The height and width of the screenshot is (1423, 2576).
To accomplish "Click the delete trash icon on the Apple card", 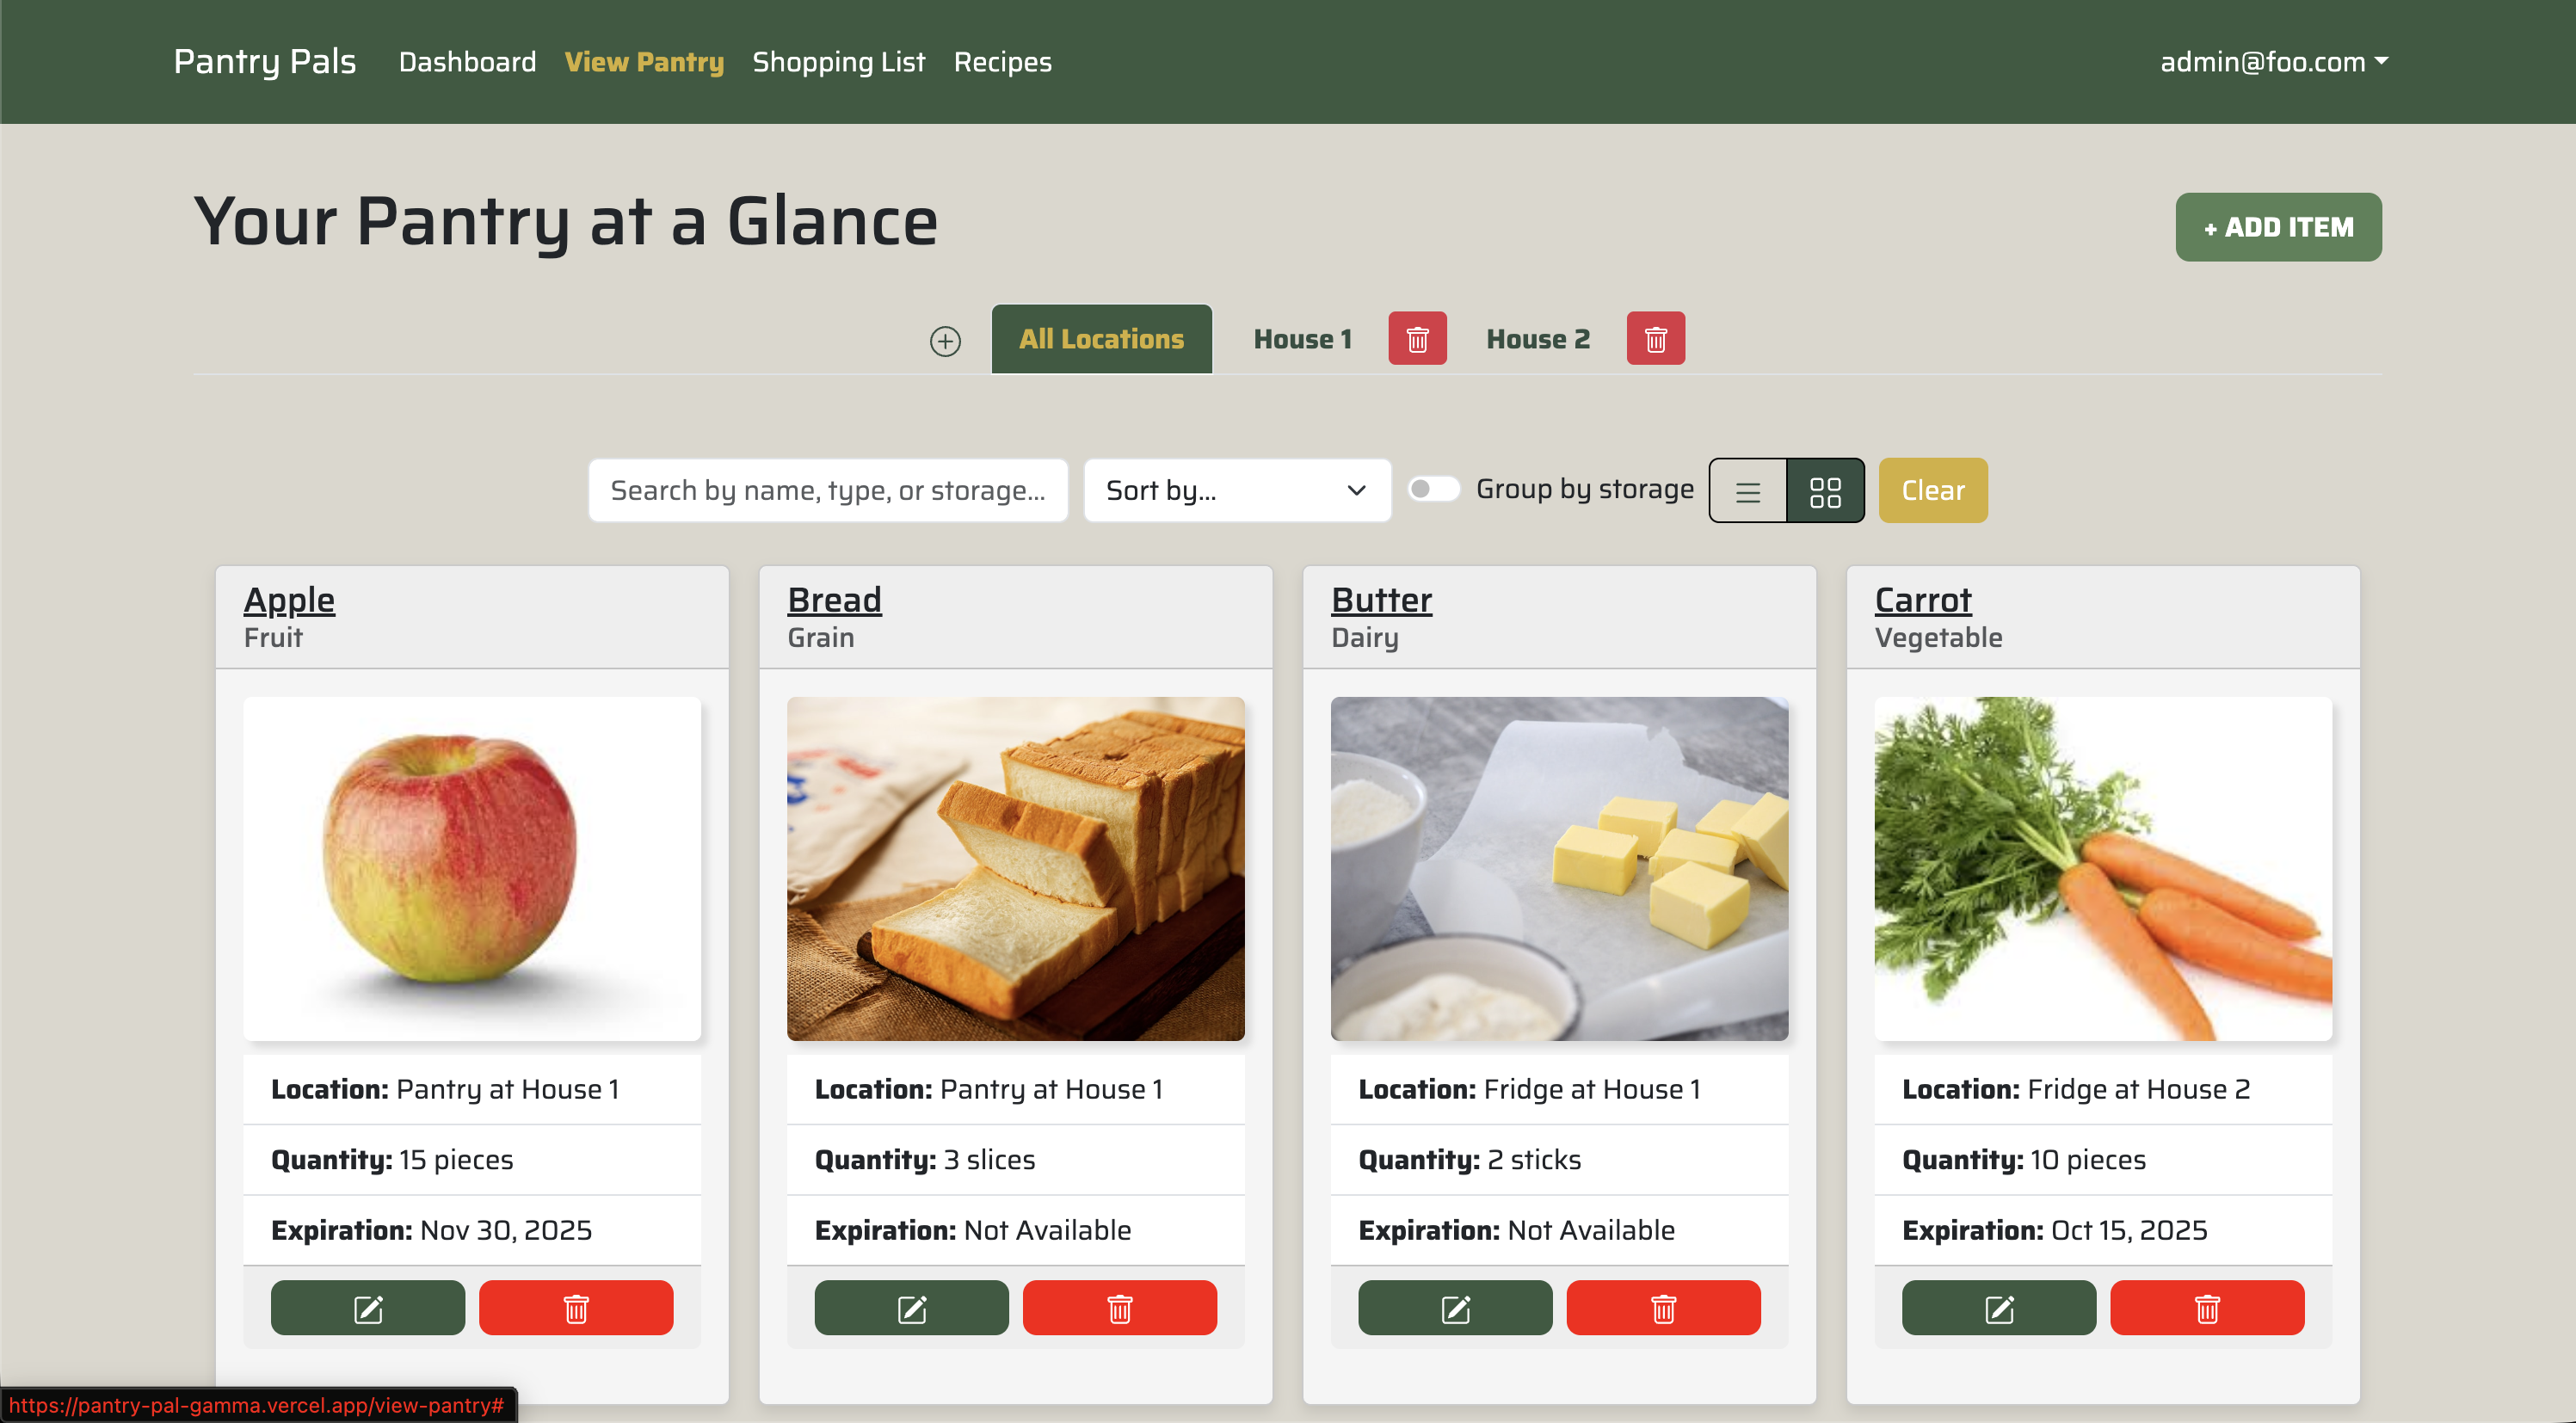I will (577, 1307).
